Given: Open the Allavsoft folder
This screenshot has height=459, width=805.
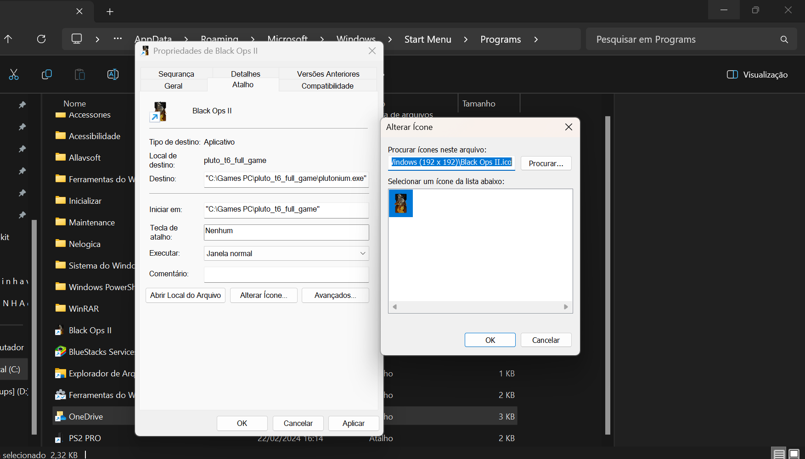Looking at the screenshot, I should [x=84, y=158].
